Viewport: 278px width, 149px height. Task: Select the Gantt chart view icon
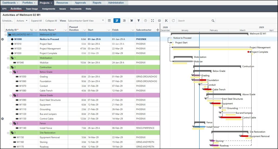[x=117, y=21]
